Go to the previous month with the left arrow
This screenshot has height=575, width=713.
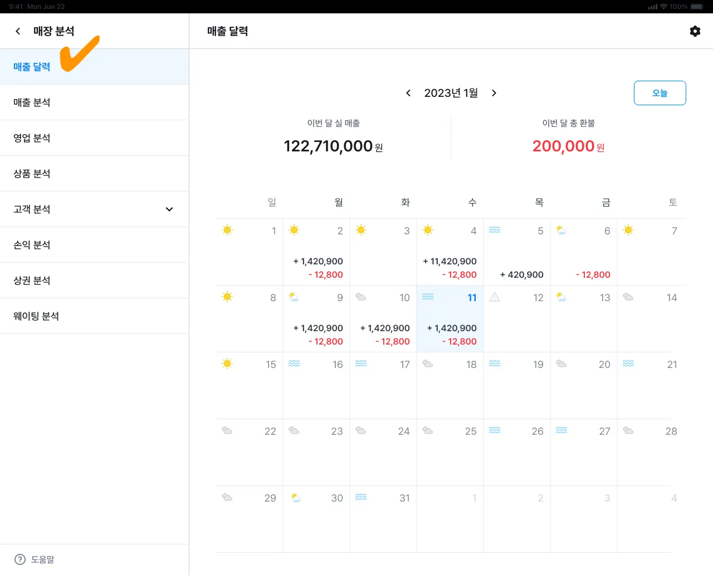408,93
